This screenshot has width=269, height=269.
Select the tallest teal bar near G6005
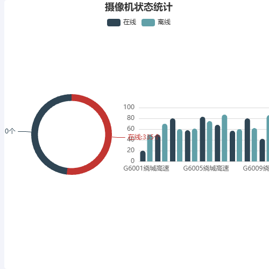(x=224, y=138)
